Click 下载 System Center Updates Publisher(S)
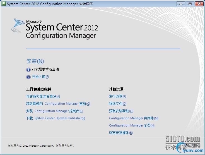Image resolution: width=205 pixels, height=155 pixels. tap(56, 118)
